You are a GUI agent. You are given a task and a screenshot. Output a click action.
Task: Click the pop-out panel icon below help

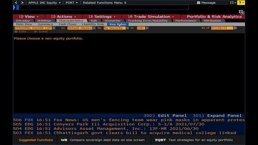pos(241,12)
